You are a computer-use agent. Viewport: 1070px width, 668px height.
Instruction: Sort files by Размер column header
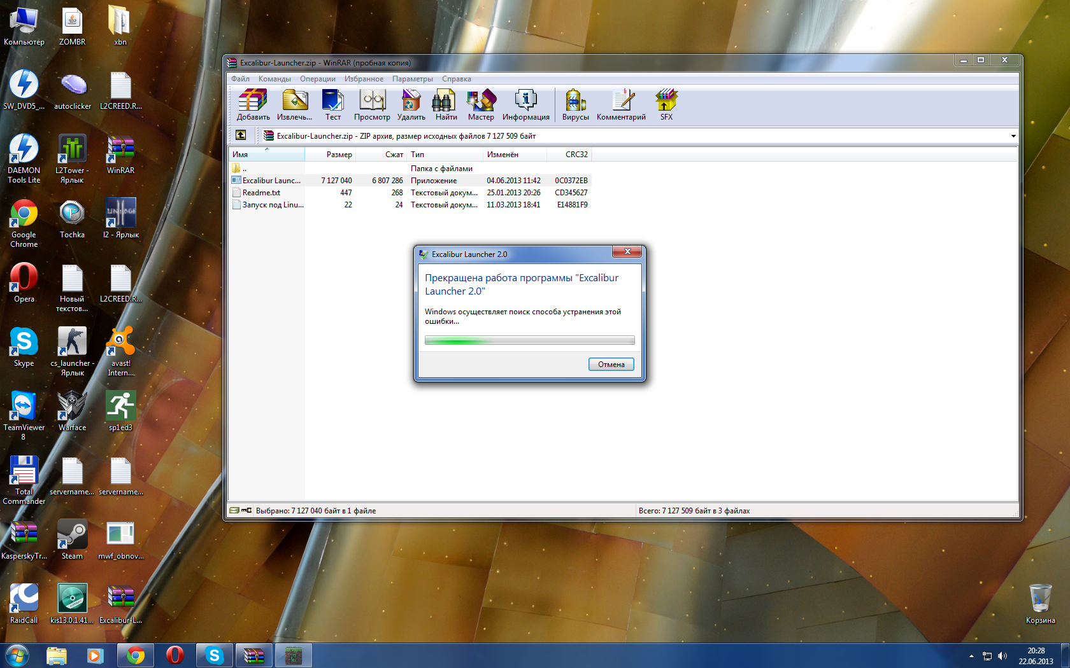click(330, 155)
